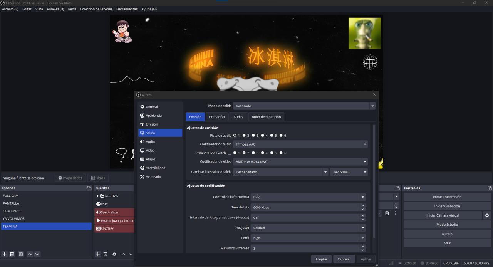
Task: Click Iniciar Transmisión in Controles
Action: pos(447,197)
